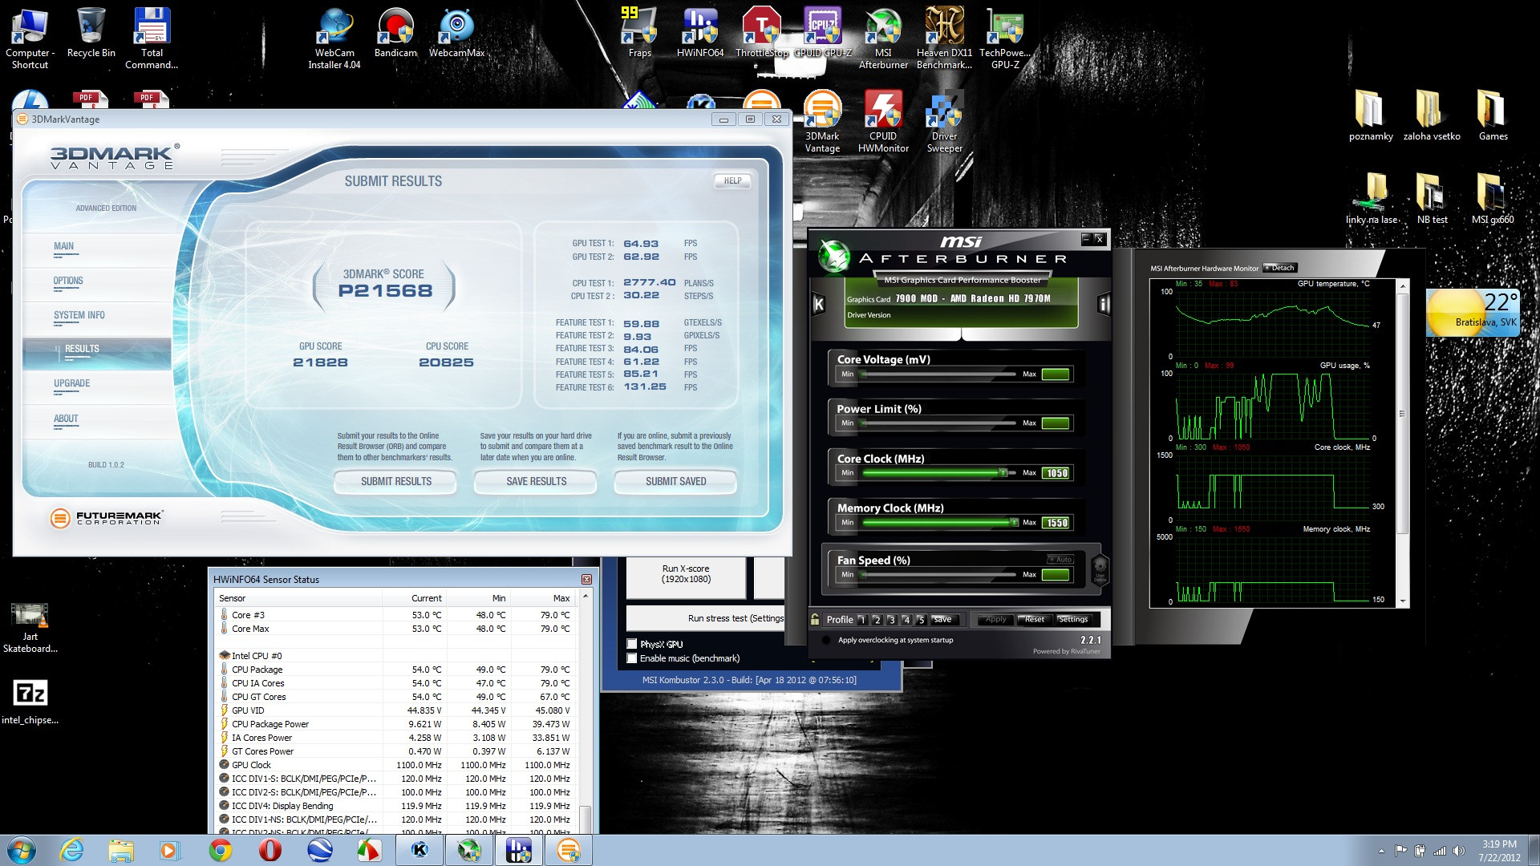The height and width of the screenshot is (866, 1540).
Task: Open the info i button in Afterburner
Action: pyautogui.click(x=1104, y=304)
